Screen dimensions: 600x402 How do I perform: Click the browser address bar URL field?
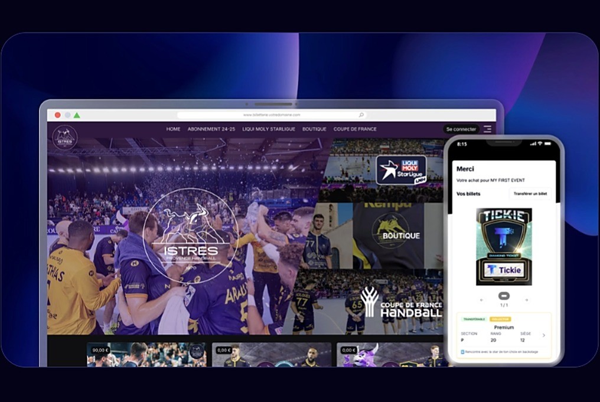272,115
